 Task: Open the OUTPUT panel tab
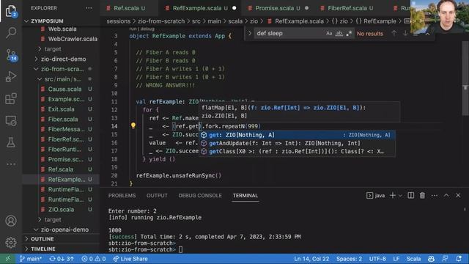coord(157,196)
